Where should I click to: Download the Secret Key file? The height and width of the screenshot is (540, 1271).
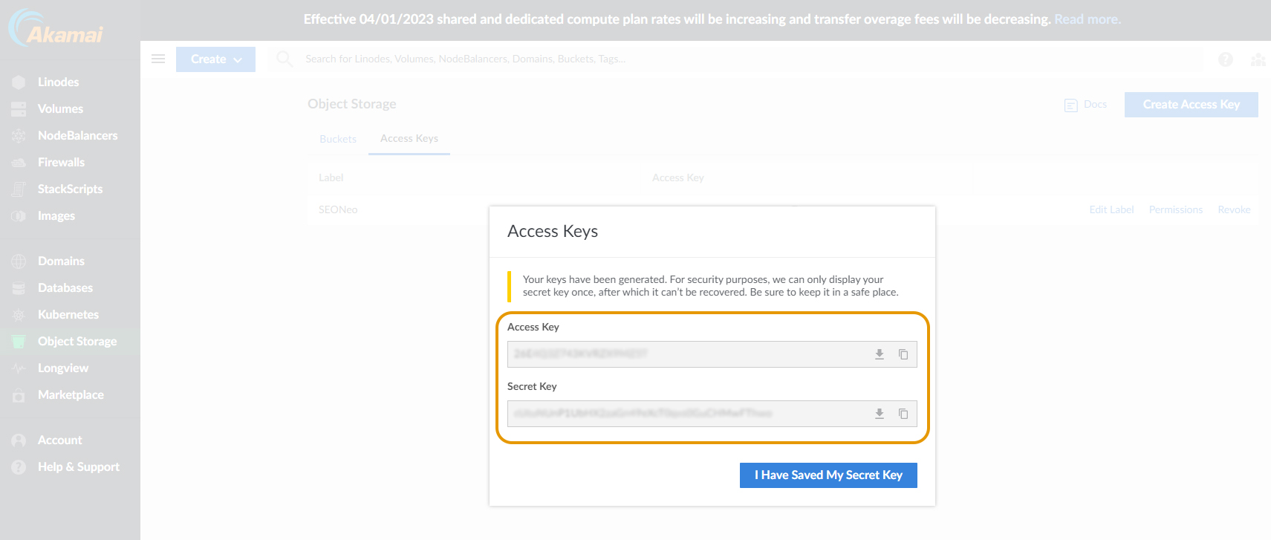(x=879, y=414)
